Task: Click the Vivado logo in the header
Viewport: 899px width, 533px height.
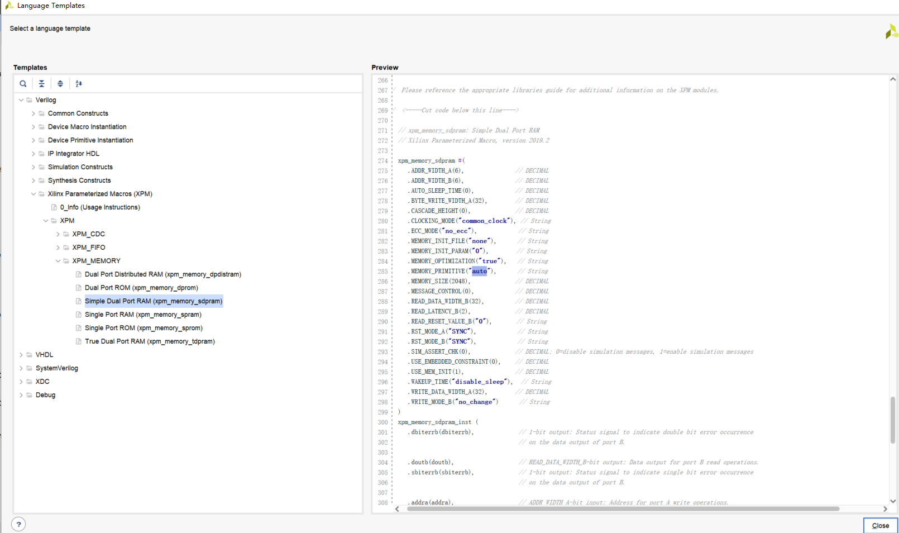Action: (892, 31)
